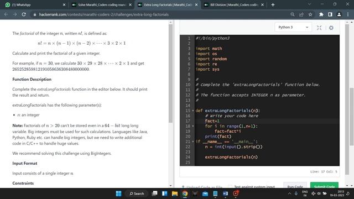354x199 pixels.
Task: Click the extraLongFactorials(n) call line
Action: (231, 157)
